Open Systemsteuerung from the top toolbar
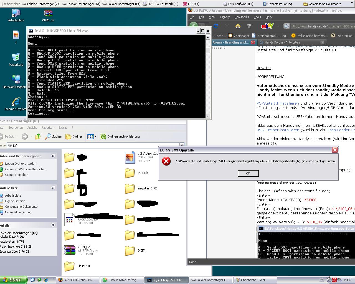355x284 pixels. pyautogui.click(x=278, y=4)
